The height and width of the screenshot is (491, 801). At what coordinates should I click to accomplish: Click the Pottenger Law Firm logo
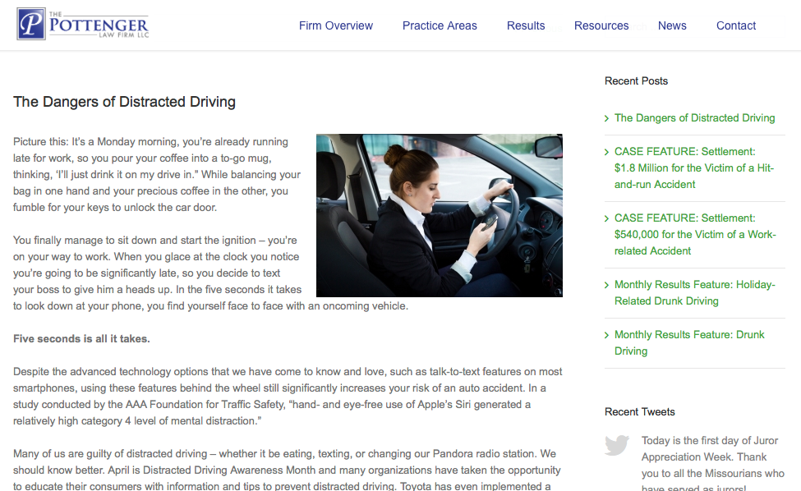pos(83,24)
